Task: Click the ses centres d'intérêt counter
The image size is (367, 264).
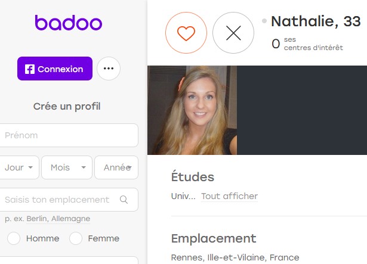Action: (x=307, y=44)
